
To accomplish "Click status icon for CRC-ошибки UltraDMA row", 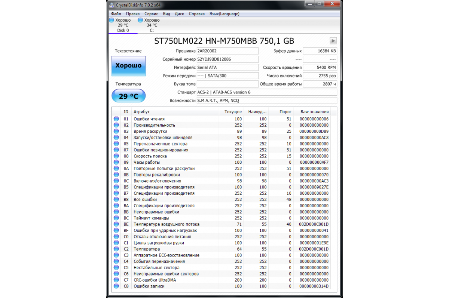I will [116, 280].
